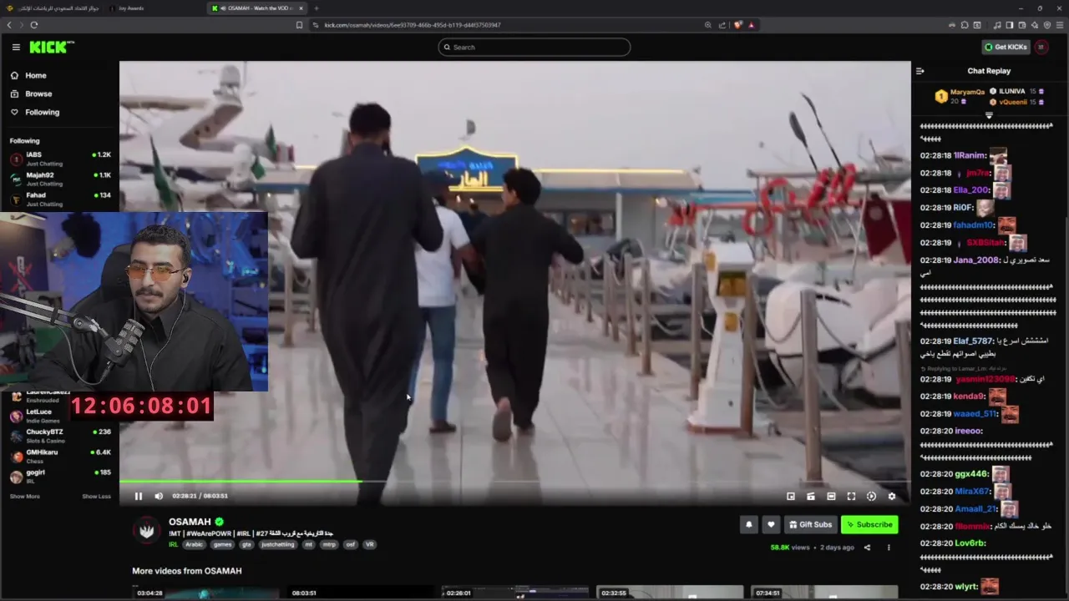Screen dimensions: 1069x601
Task: Open the 08:03:51 video thumbnail
Action: [x=362, y=591]
